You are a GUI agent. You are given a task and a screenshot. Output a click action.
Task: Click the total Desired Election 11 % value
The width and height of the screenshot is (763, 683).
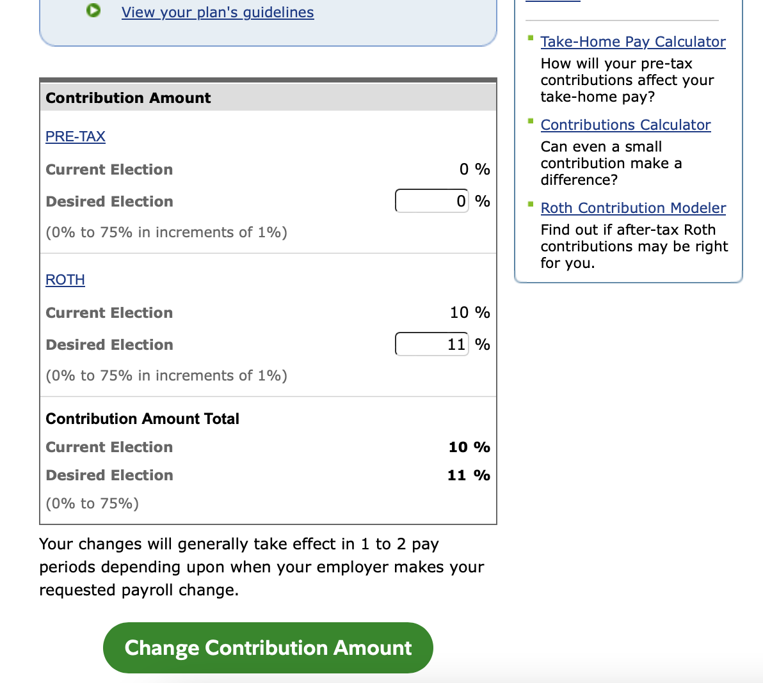coord(469,475)
